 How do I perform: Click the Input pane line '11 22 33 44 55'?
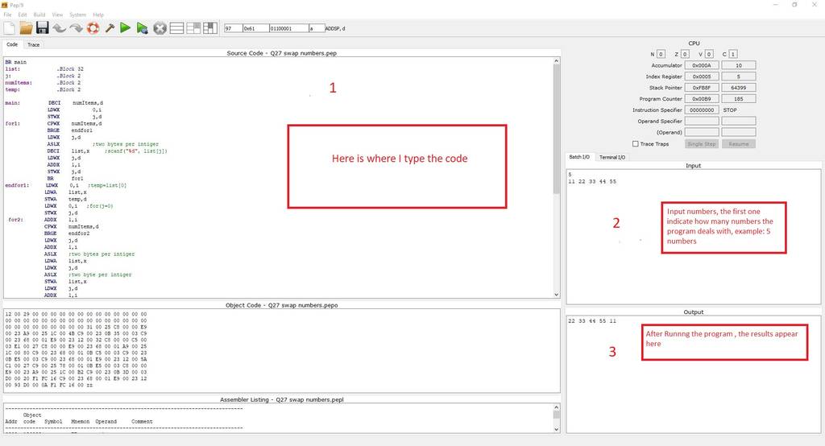click(x=592, y=181)
